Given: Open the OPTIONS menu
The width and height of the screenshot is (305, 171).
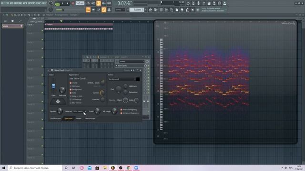Looking at the screenshot, I should pyautogui.click(x=32, y=3).
